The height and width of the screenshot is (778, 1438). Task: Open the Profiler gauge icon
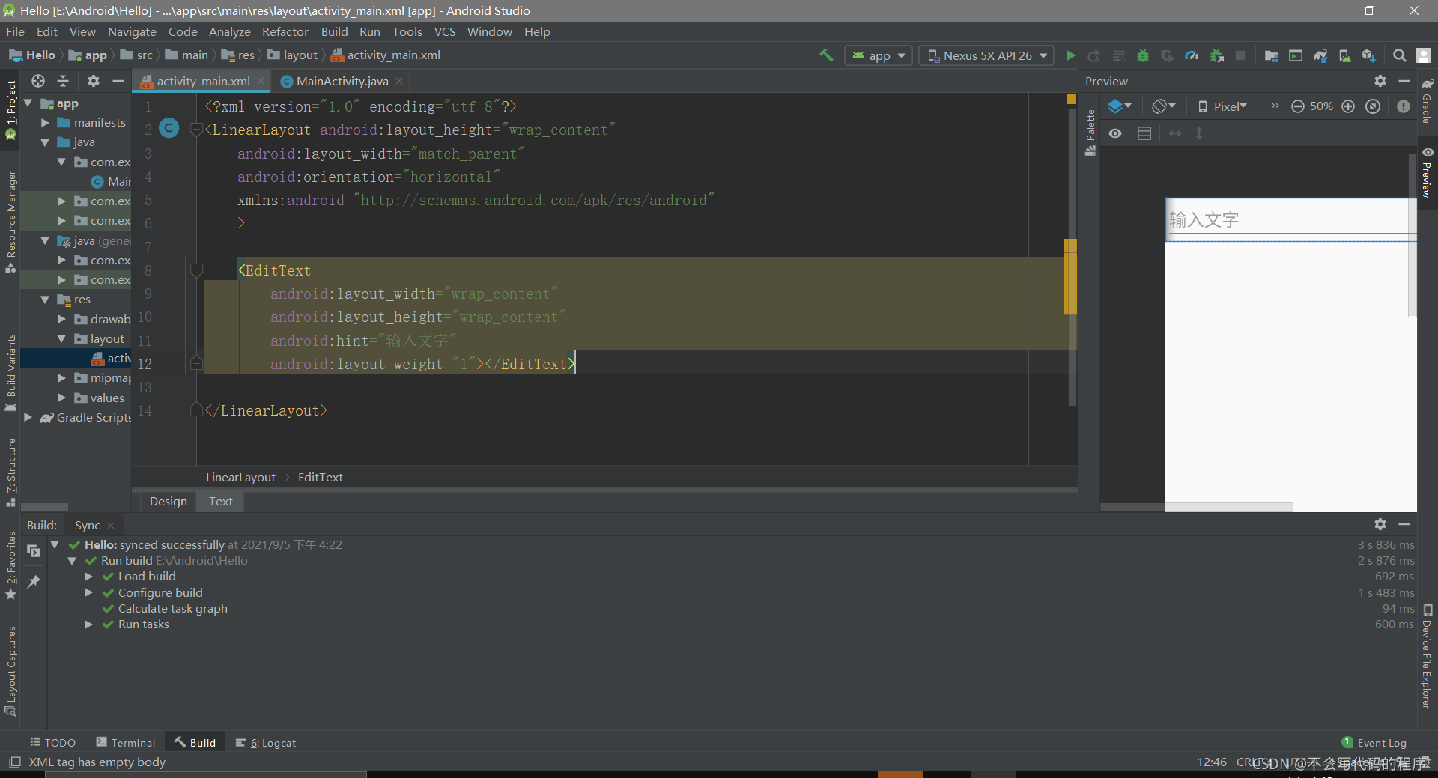point(1192,55)
